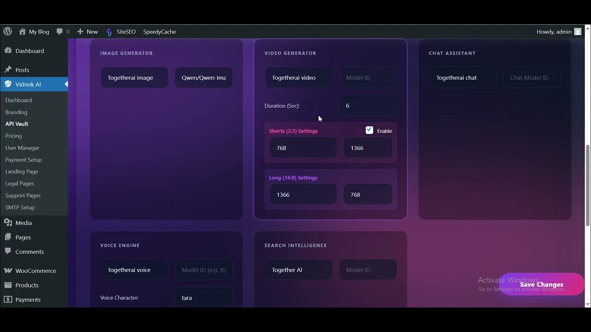This screenshot has height=332, width=591.
Task: Click the Voice Character field with tara
Action: [204, 298]
